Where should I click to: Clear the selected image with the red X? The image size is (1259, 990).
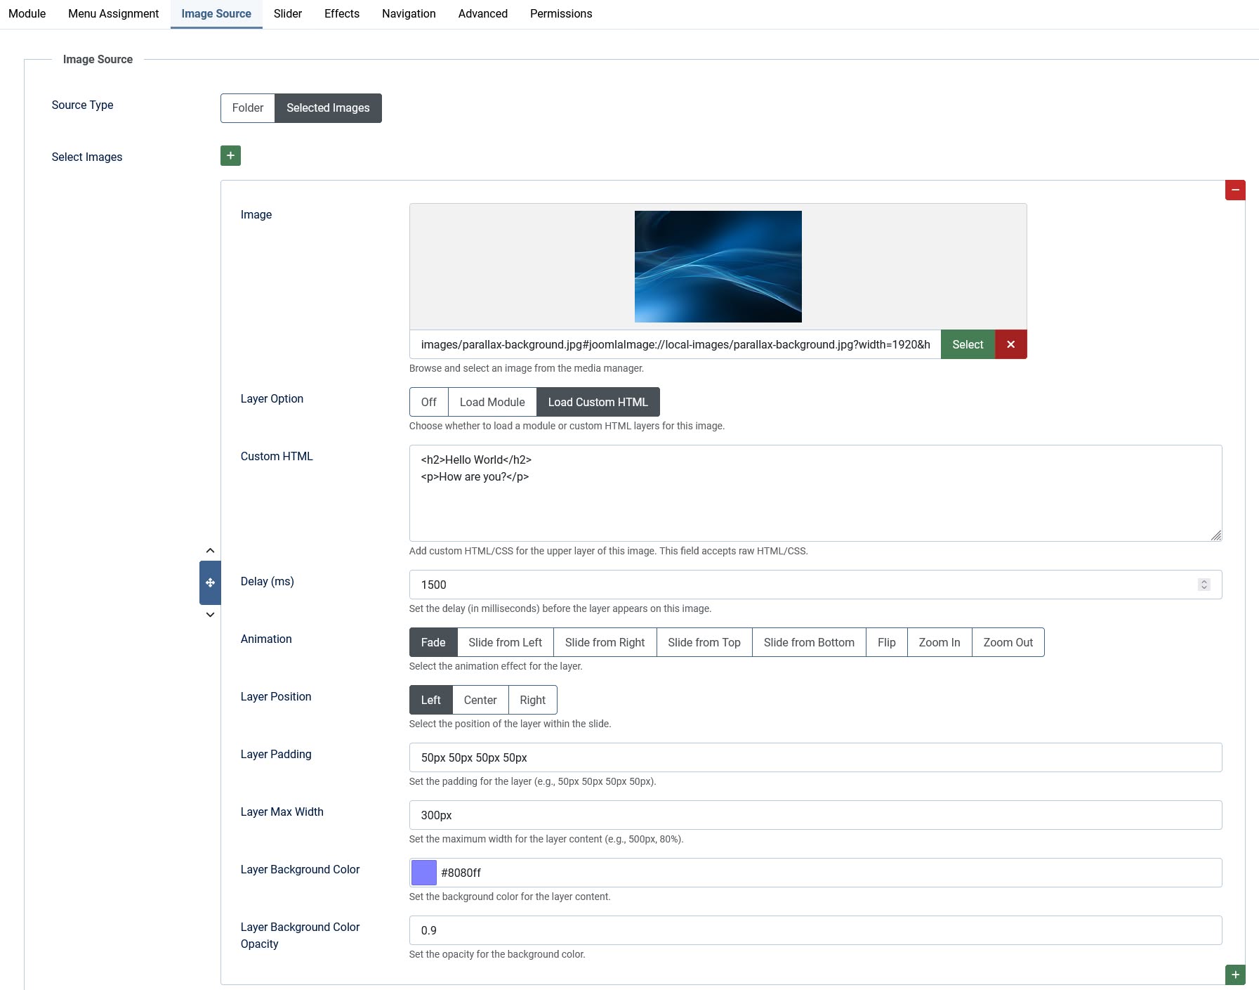click(1011, 344)
